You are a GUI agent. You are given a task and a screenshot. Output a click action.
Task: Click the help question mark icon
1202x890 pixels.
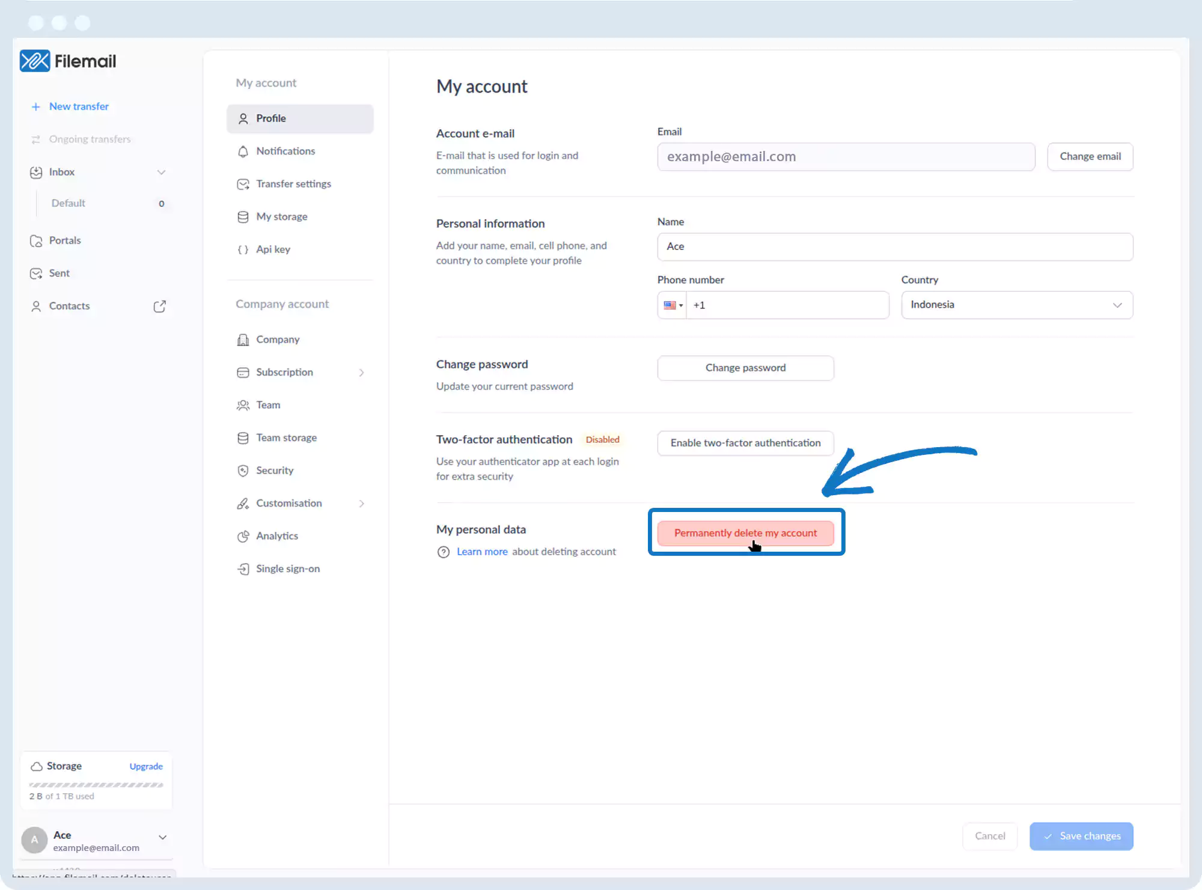click(x=444, y=552)
